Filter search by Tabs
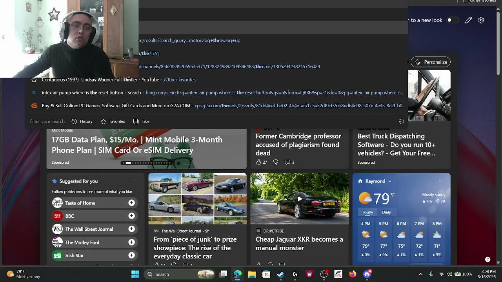This screenshot has width=502, height=282. click(141, 121)
